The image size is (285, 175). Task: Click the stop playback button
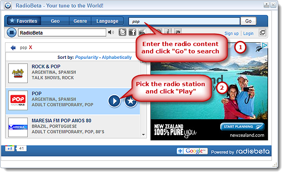(x=12, y=32)
